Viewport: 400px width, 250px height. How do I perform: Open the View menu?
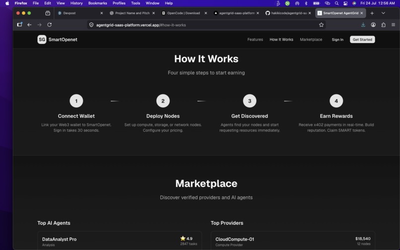pyautogui.click(x=61, y=3)
